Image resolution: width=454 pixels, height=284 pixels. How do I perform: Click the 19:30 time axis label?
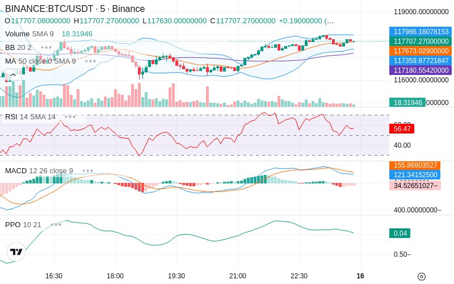(176, 276)
